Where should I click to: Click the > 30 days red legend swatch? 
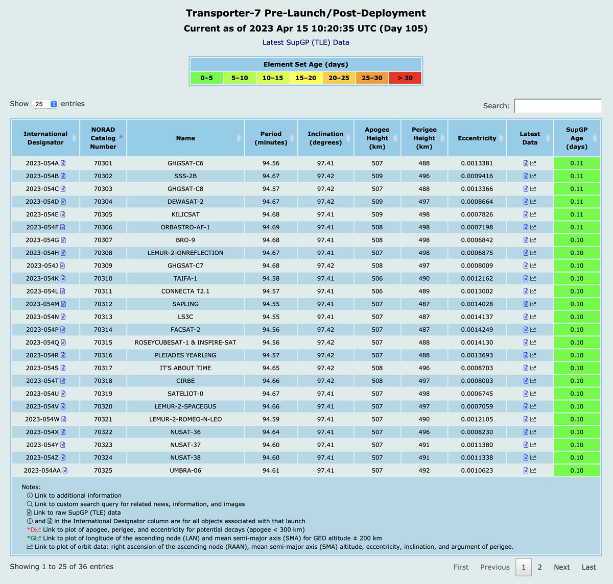pyautogui.click(x=405, y=78)
